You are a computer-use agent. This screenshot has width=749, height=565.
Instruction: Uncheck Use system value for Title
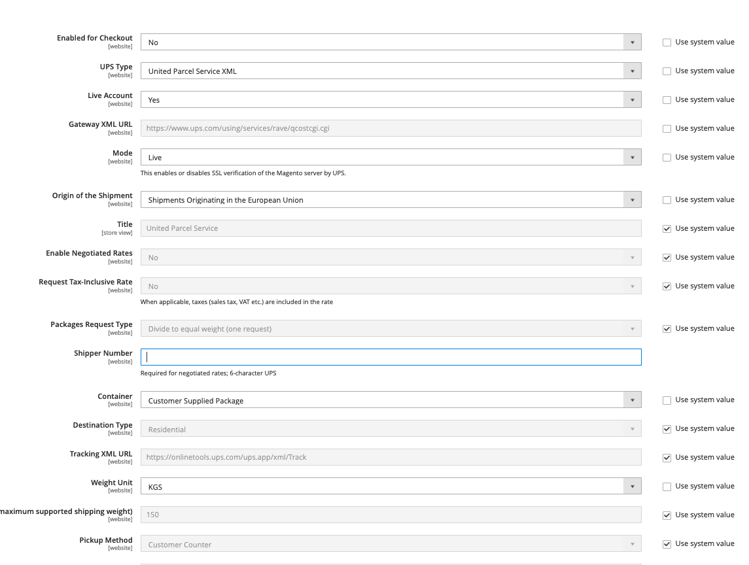coord(667,229)
